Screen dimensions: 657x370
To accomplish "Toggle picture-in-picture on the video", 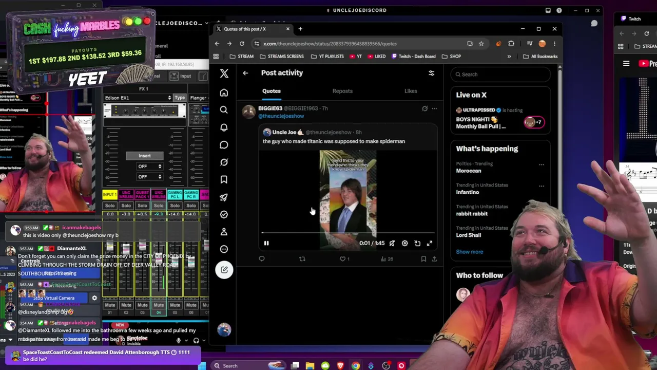I will (x=417, y=243).
